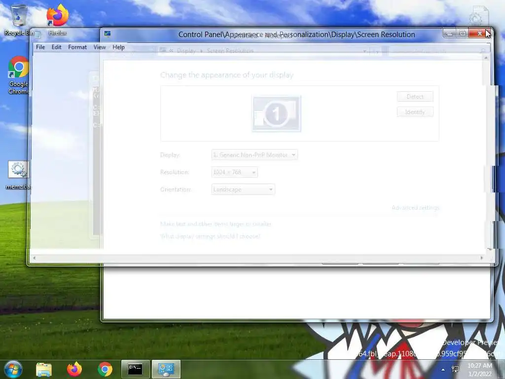
Task: Launch Firefox from the desktop shortcut
Action: pos(58,20)
